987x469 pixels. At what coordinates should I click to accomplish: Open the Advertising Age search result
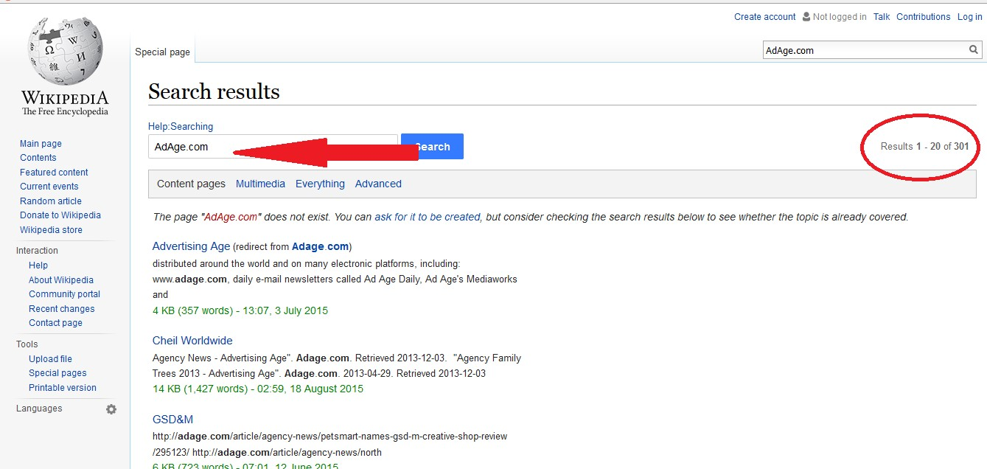192,246
